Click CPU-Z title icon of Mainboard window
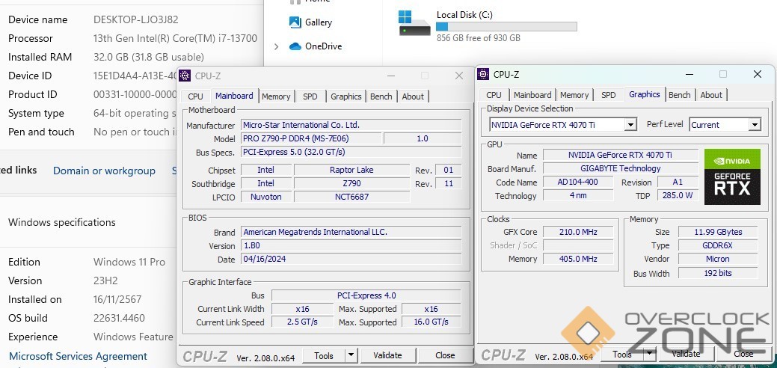This screenshot has width=777, height=368. [x=185, y=76]
